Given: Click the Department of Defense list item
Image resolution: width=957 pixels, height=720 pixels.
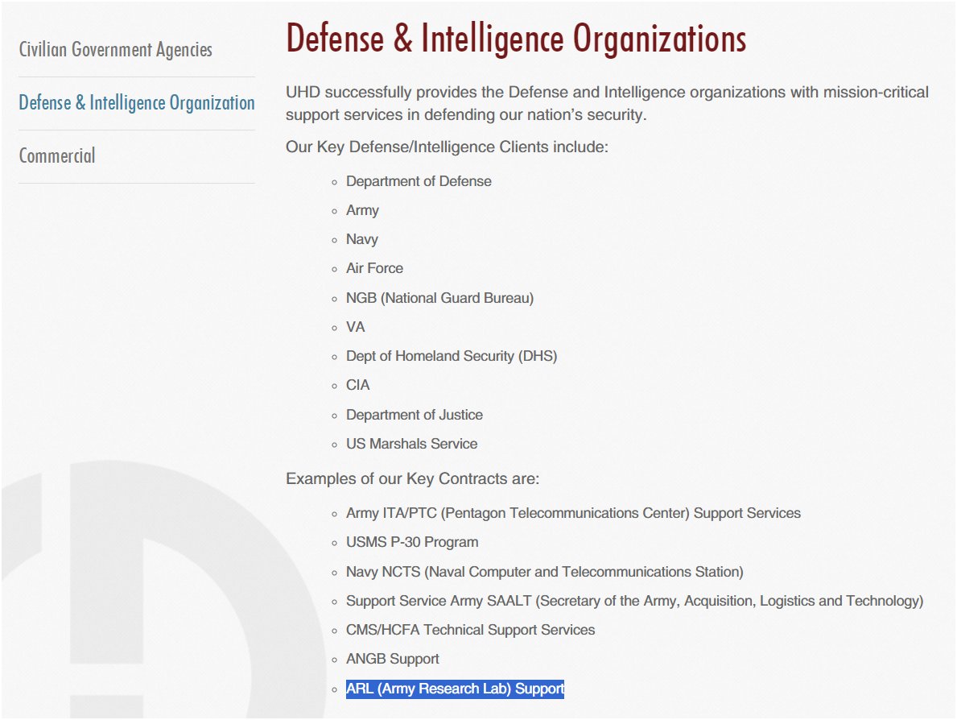Looking at the screenshot, I should pyautogui.click(x=419, y=181).
